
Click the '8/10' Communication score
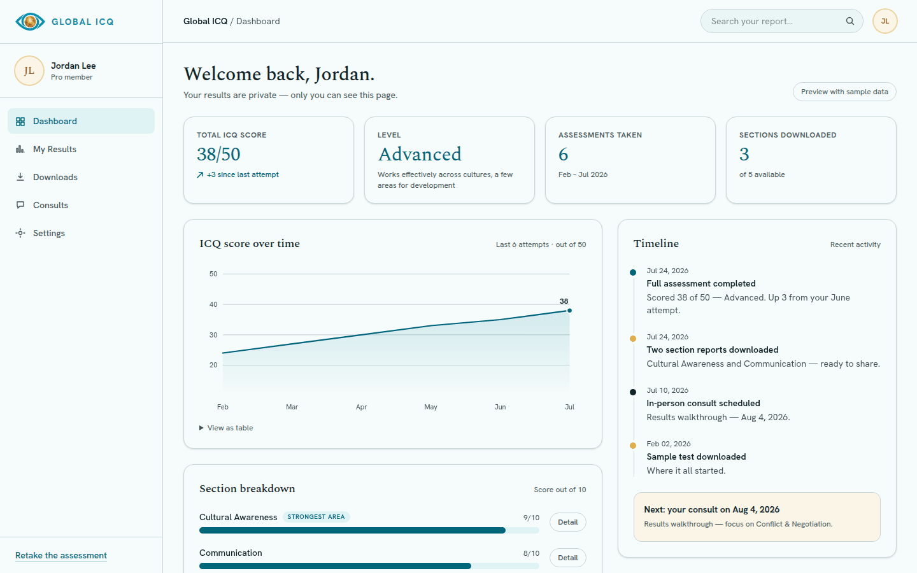click(x=531, y=553)
